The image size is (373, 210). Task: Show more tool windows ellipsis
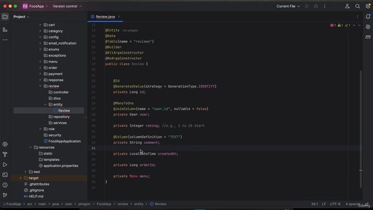pyautogui.click(x=5, y=40)
